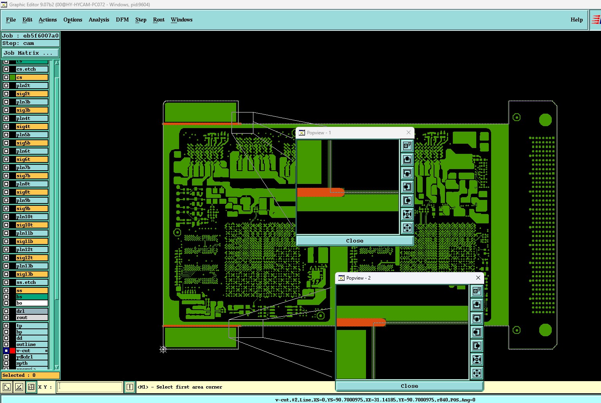
Task: Click red color swatch of v-cut layer
Action: click(x=13, y=351)
